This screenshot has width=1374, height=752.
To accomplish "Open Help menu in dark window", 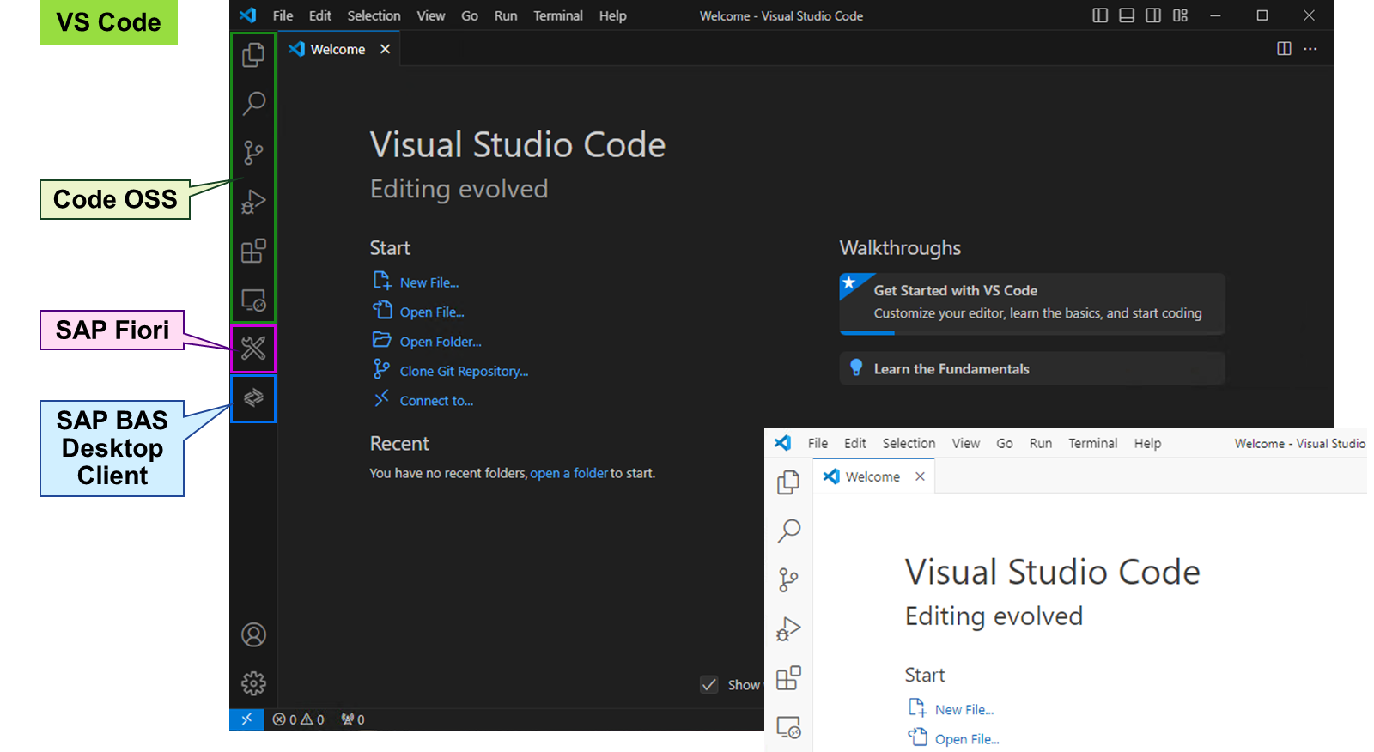I will coord(612,15).
